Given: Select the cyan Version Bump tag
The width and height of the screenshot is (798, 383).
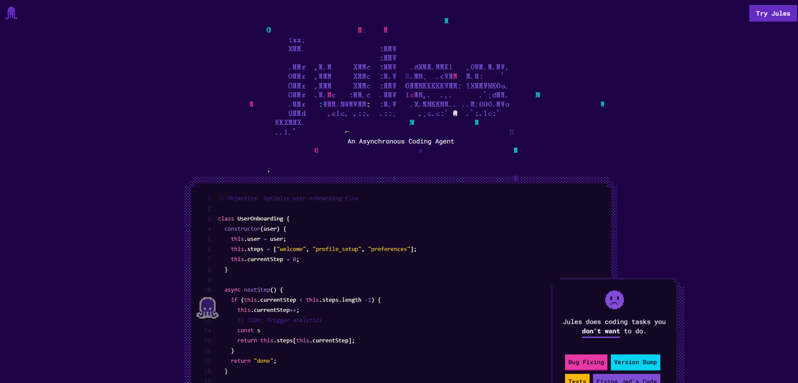Looking at the screenshot, I should point(635,362).
